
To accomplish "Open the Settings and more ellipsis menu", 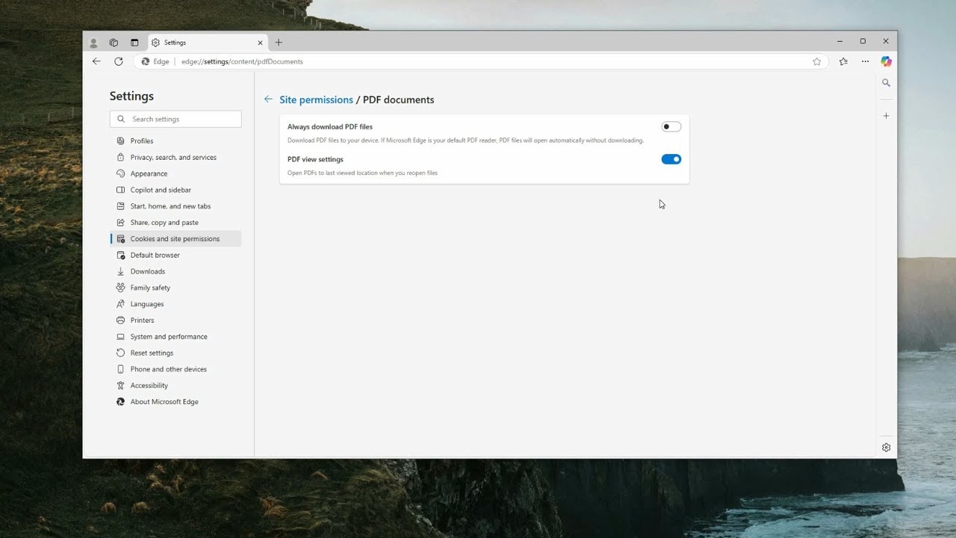I will click(x=865, y=61).
